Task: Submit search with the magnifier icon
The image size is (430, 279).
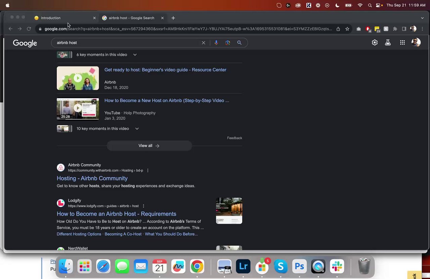Action: tap(240, 43)
